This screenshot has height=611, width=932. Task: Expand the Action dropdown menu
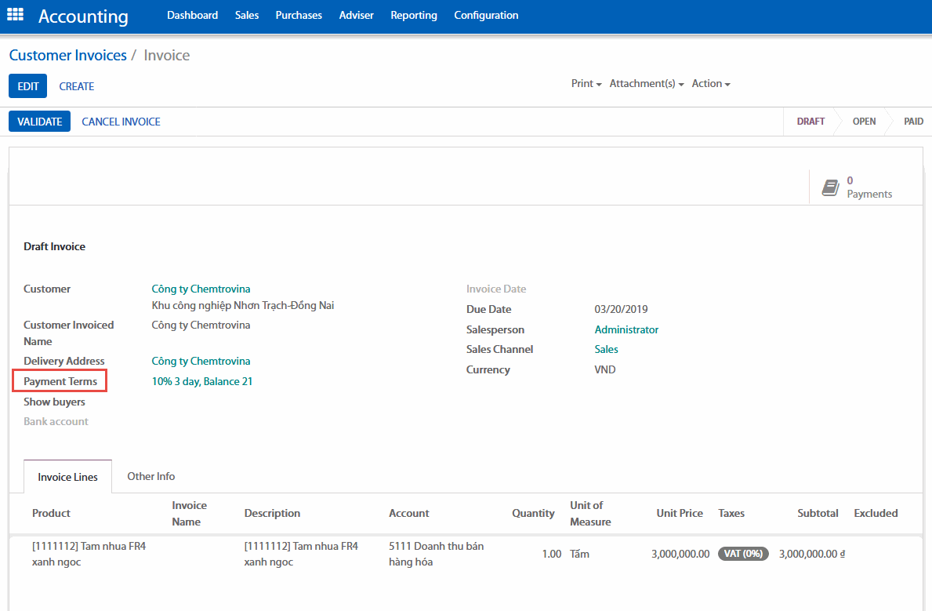pos(710,84)
